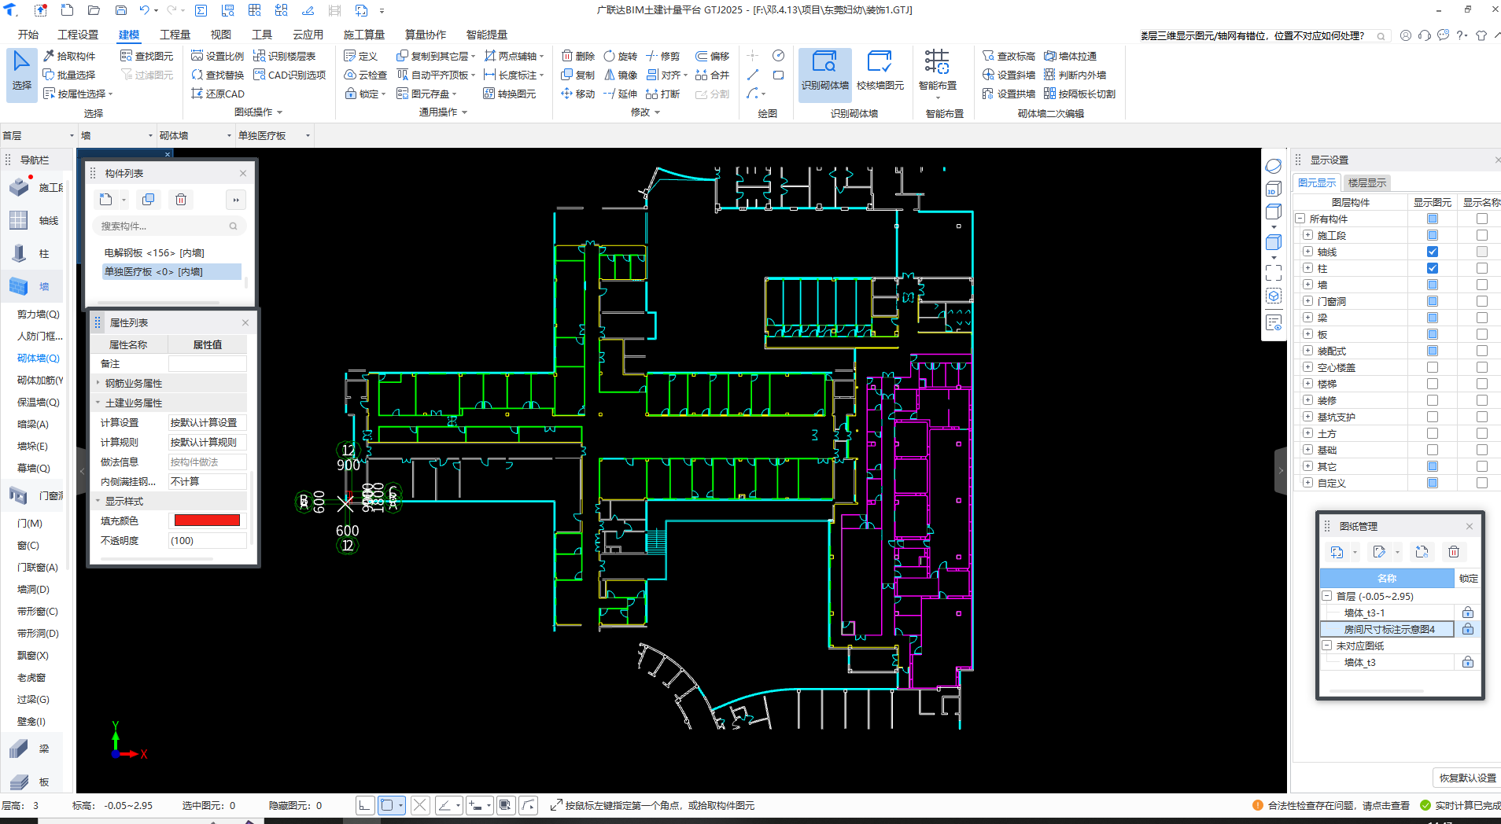The width and height of the screenshot is (1501, 824).
Task: Open the 单独医疗板 component dropdown
Action: click(x=275, y=135)
